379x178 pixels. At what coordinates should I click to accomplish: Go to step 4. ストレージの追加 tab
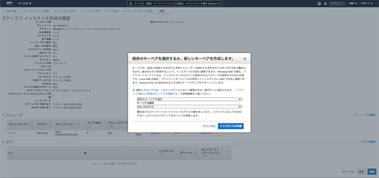point(90,11)
